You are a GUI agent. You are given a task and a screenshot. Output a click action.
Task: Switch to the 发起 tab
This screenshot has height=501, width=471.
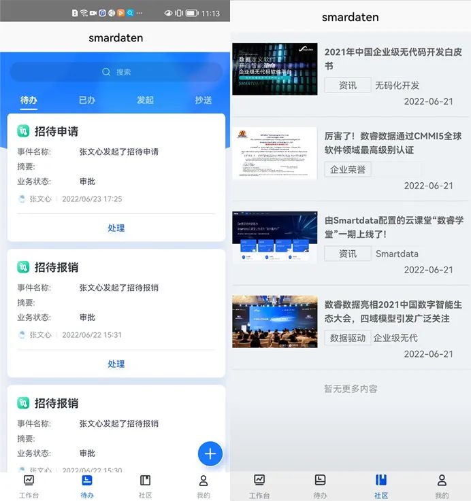pyautogui.click(x=145, y=101)
